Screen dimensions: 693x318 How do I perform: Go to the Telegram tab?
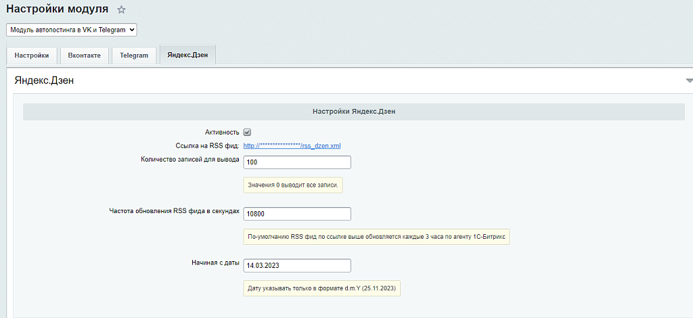coord(134,55)
